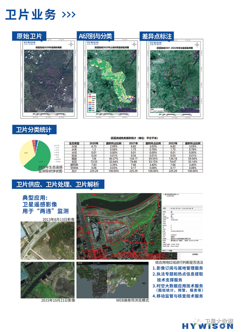Viewport: 241px width, 332px height.
Task: Open the 2013年8月13日 satellite image thumbnail
Action: coord(47,239)
